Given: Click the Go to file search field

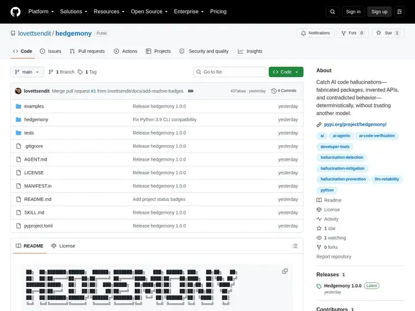Looking at the screenshot, I should coord(230,72).
